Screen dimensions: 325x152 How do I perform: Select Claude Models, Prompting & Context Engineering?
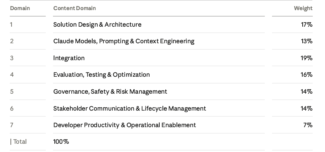(x=124, y=41)
